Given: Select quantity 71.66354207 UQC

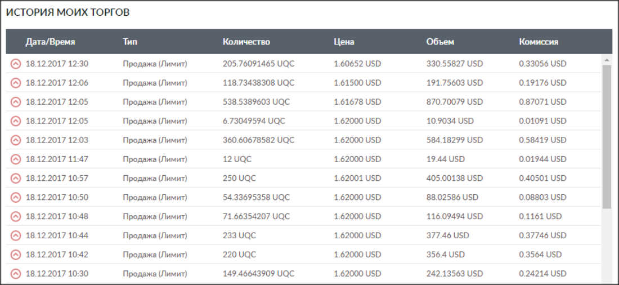Looking at the screenshot, I should [x=256, y=216].
